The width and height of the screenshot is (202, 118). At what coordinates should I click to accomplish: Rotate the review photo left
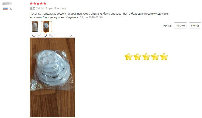(x=34, y=35)
